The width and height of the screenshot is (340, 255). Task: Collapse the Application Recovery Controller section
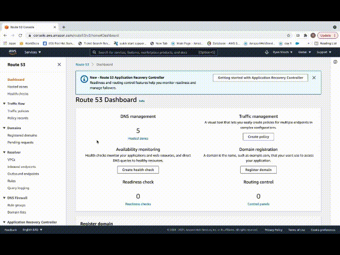point(4,222)
